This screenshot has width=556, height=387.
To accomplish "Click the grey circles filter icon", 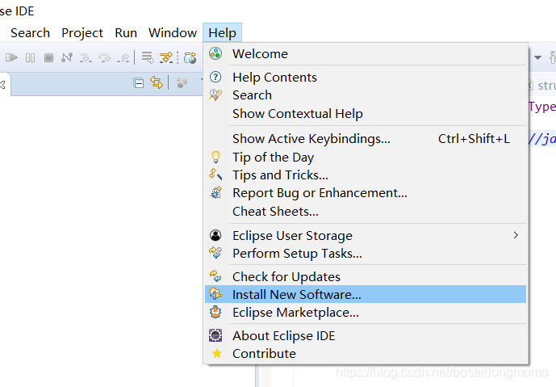I will point(182,83).
